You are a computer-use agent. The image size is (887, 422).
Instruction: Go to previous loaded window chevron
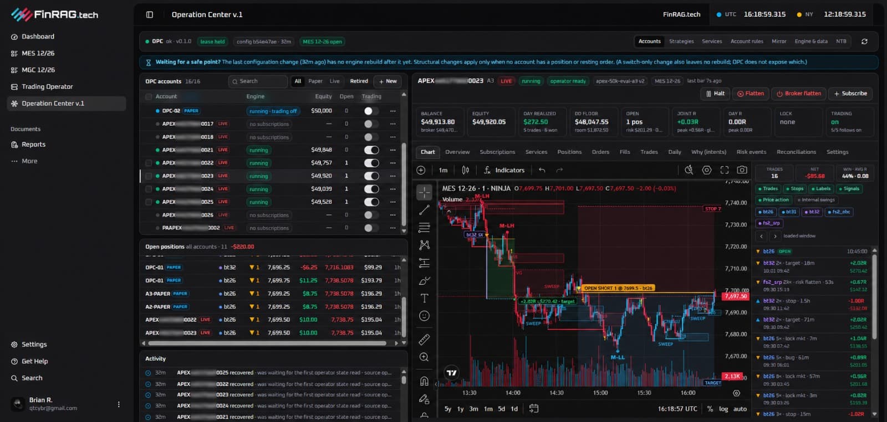[761, 236]
